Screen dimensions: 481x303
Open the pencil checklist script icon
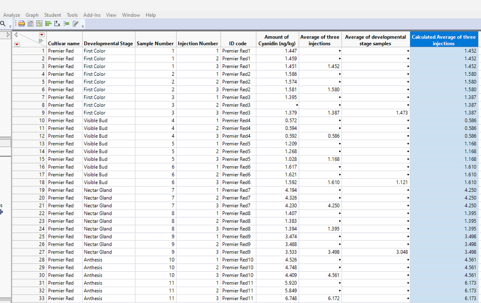tap(76, 23)
